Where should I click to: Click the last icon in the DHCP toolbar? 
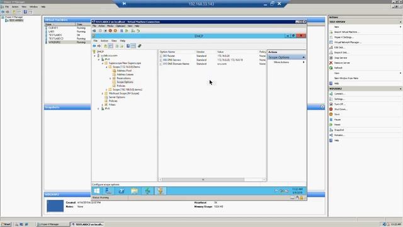[140, 46]
